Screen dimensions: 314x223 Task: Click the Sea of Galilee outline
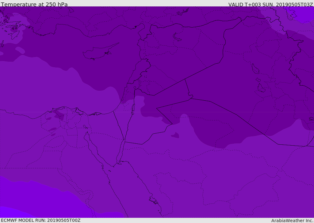point(135,88)
